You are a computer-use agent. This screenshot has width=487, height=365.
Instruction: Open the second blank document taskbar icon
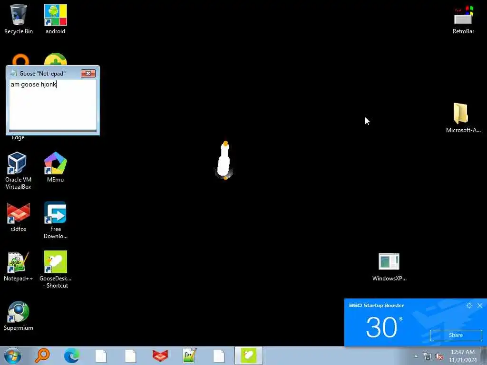(130, 356)
